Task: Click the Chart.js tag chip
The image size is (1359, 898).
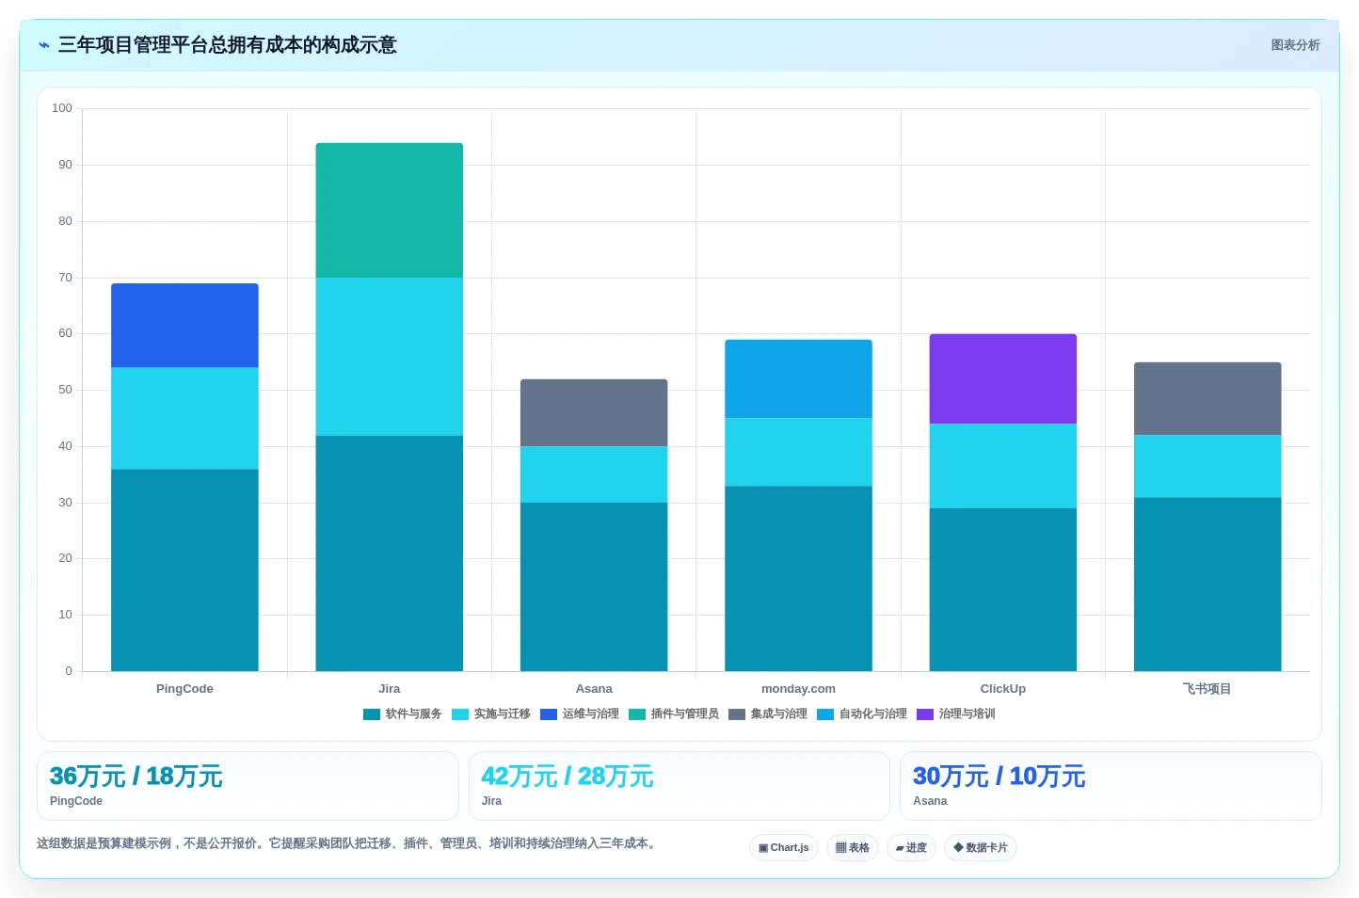Action: coord(784,848)
